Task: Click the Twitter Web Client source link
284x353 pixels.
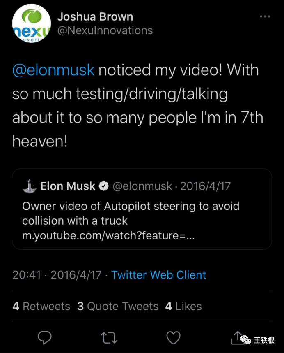Action: [158, 275]
